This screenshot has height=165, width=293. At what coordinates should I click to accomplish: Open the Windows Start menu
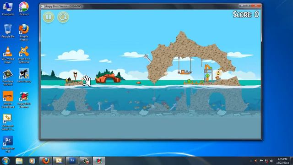point(5,161)
